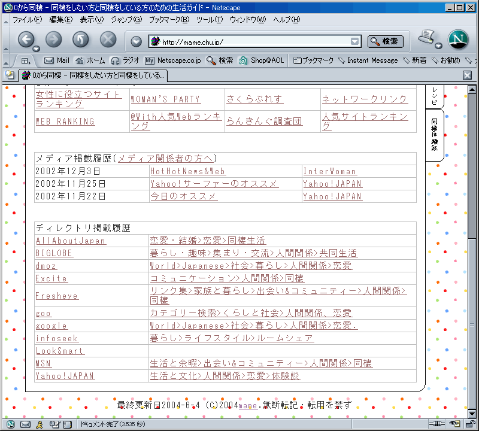The width and height of the screenshot is (479, 431).
Task: Open the Fresheye directory link
Action: click(57, 296)
